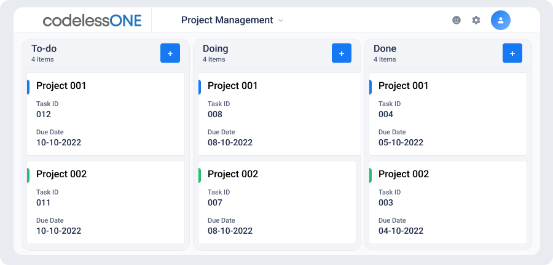This screenshot has width=553, height=265.
Task: Click the Doing column header
Action: coord(215,48)
